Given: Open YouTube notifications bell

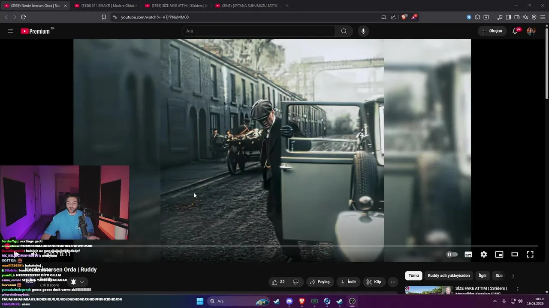Looking at the screenshot, I should 515,31.
